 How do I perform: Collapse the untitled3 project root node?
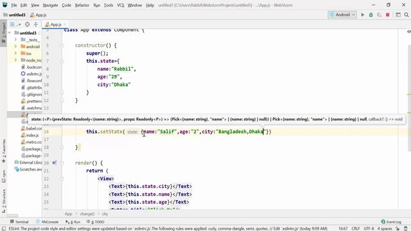(10, 33)
